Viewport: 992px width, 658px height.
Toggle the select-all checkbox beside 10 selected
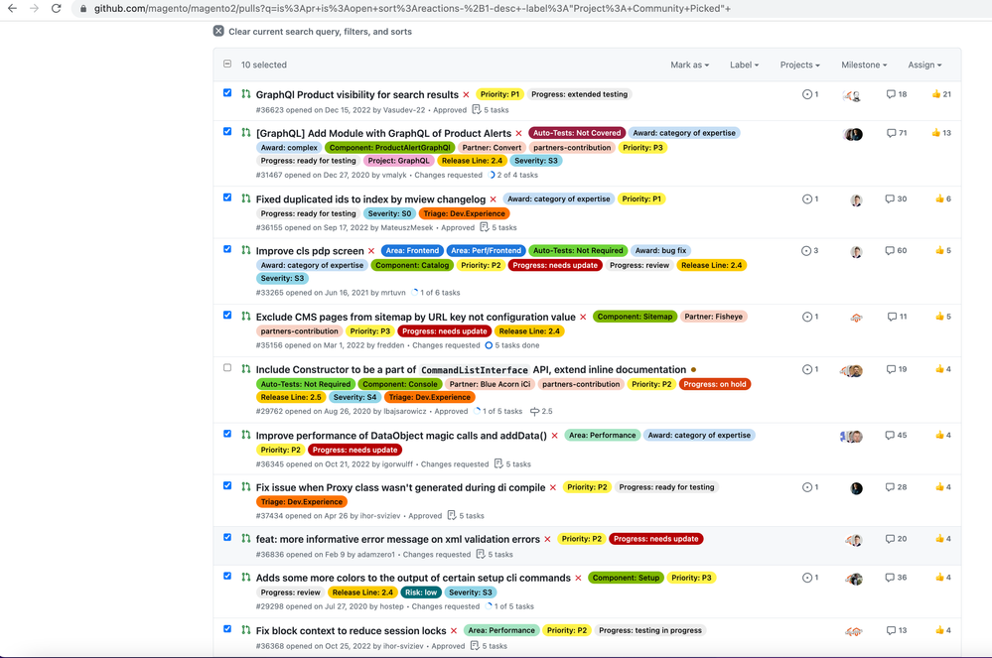(x=227, y=65)
